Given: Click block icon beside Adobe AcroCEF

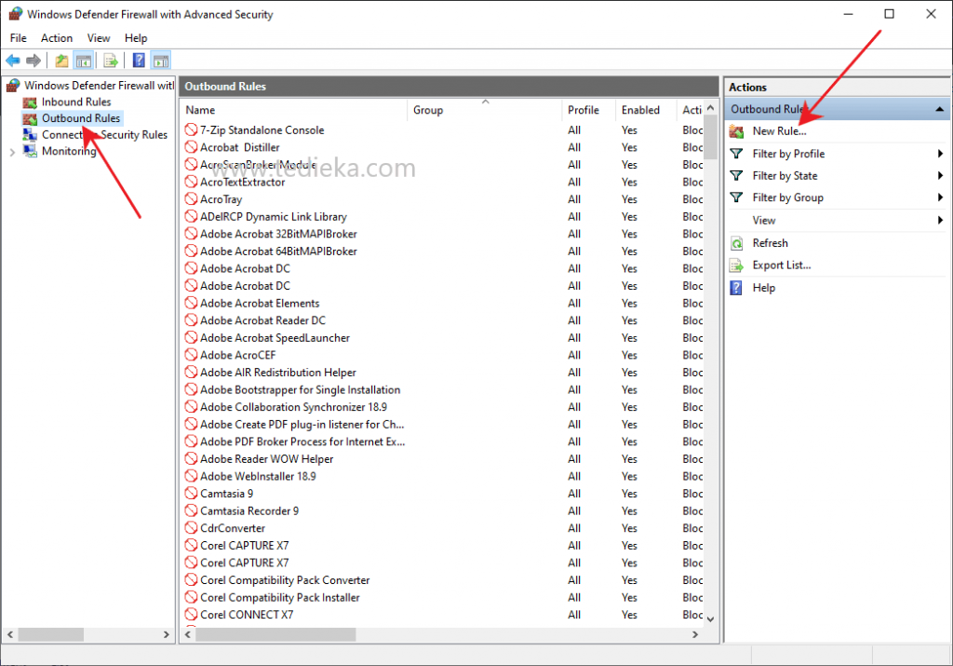Looking at the screenshot, I should pos(192,355).
